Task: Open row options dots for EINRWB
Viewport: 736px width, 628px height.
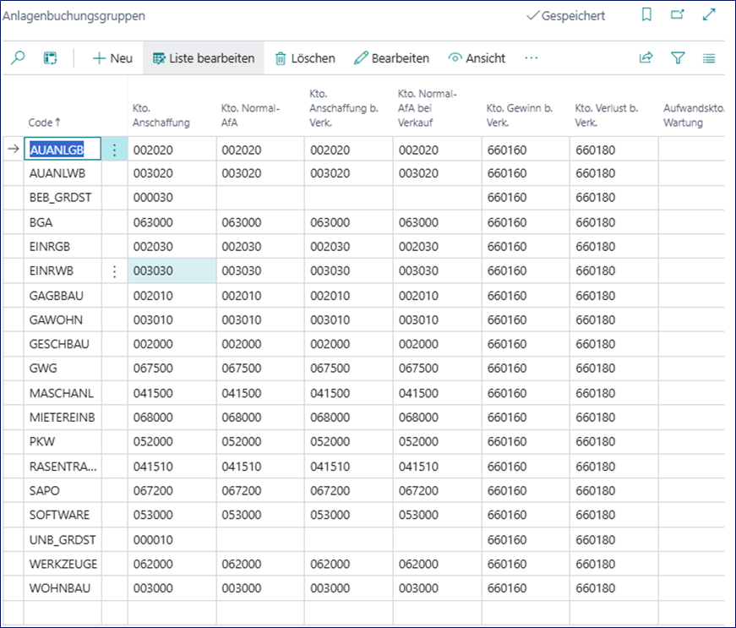Action: pos(114,271)
